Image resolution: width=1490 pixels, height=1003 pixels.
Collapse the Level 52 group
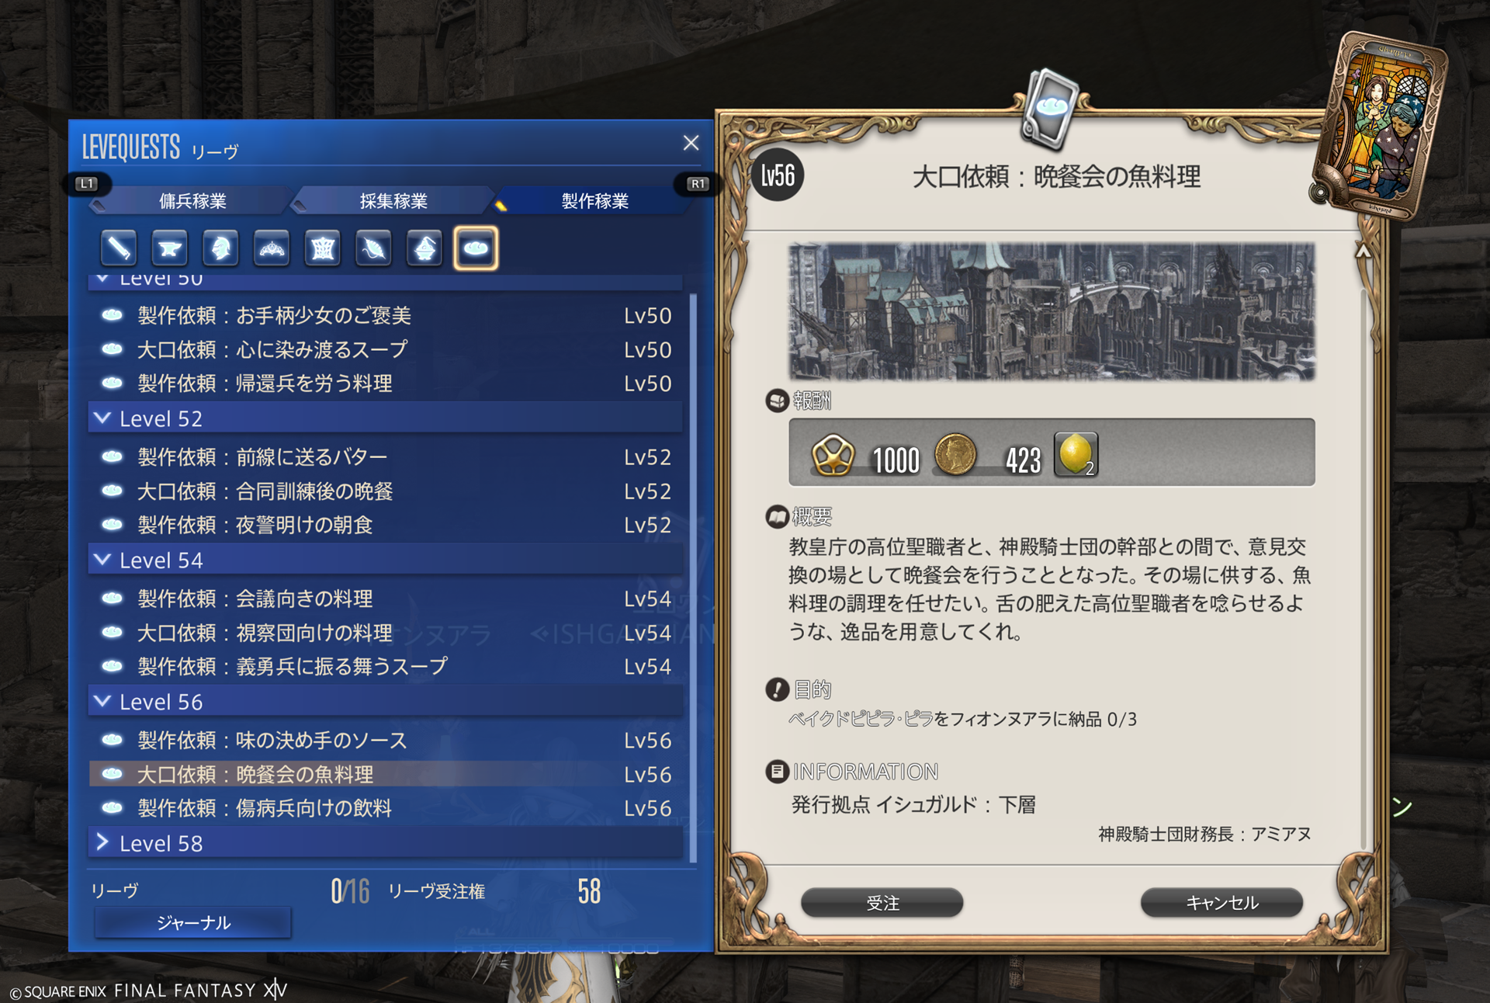[x=386, y=418]
